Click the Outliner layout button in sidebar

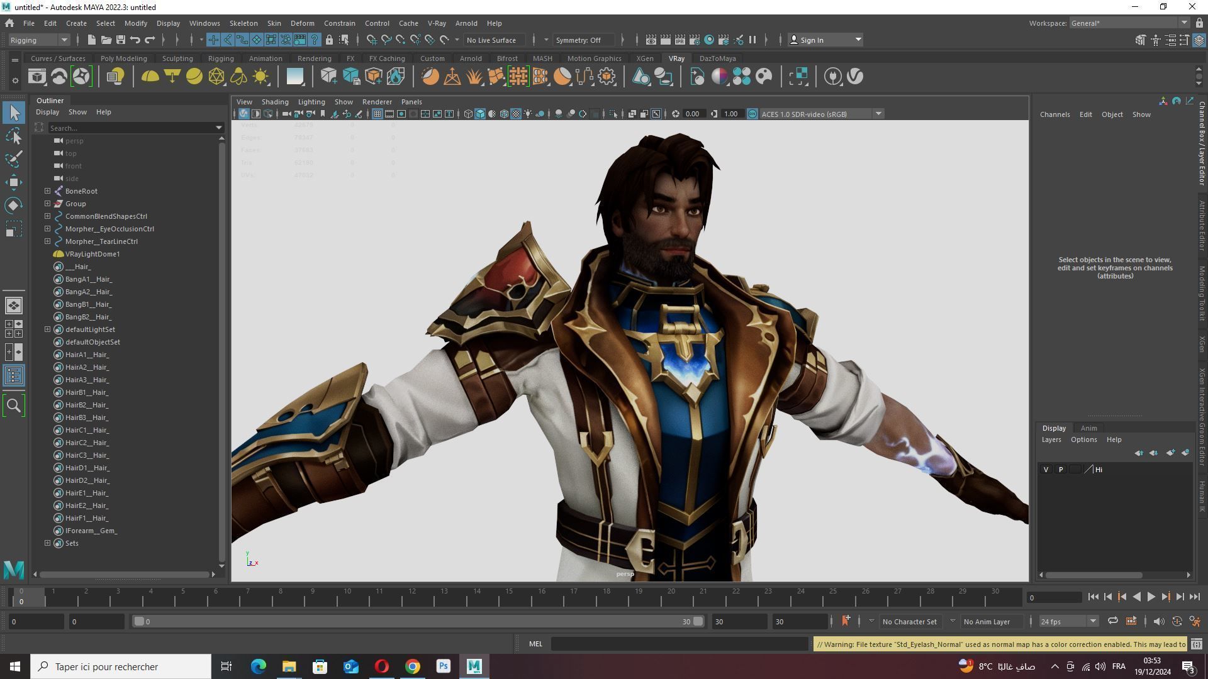(x=14, y=376)
